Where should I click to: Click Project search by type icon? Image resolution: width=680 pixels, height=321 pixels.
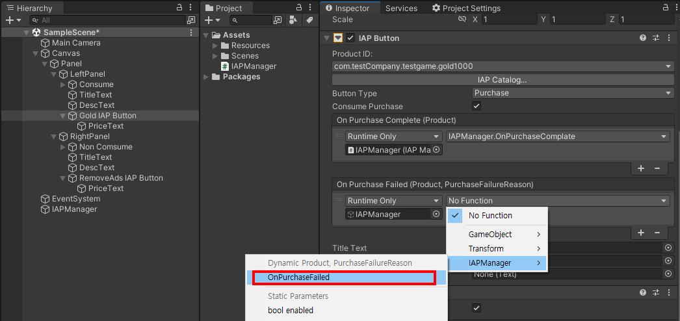[x=293, y=20]
